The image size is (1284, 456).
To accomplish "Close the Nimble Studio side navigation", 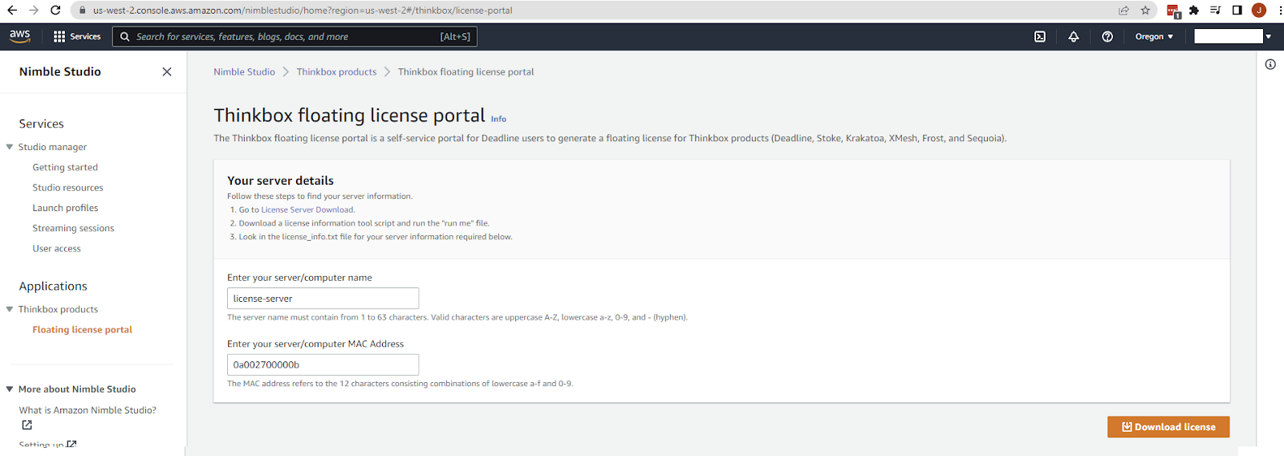I will [167, 71].
